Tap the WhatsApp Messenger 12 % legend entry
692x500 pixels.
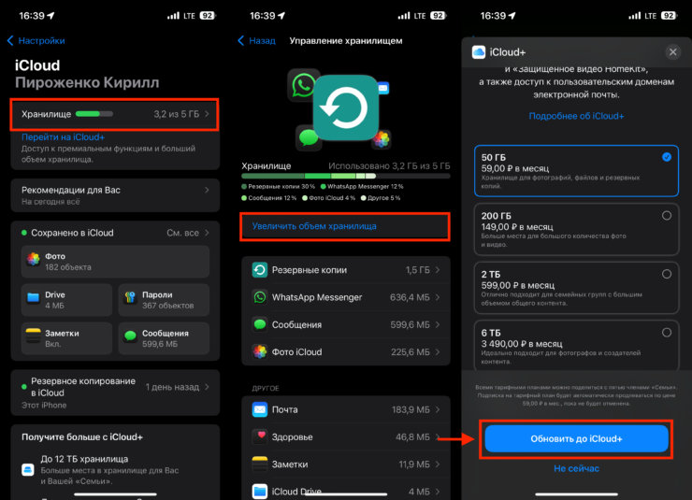362,187
